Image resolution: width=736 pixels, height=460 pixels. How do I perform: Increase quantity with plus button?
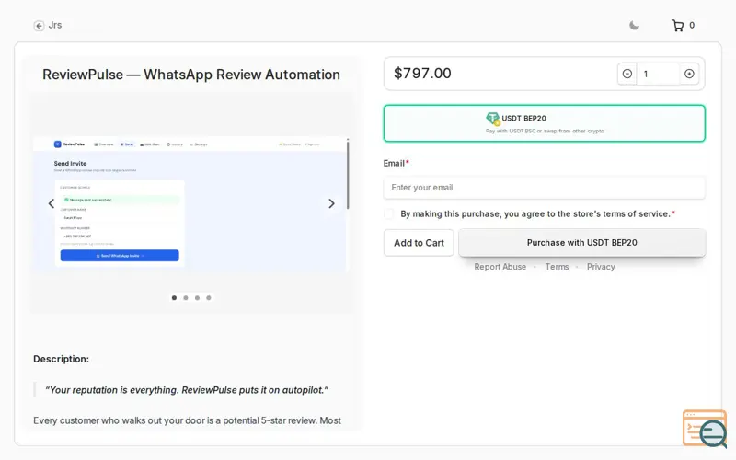689,74
